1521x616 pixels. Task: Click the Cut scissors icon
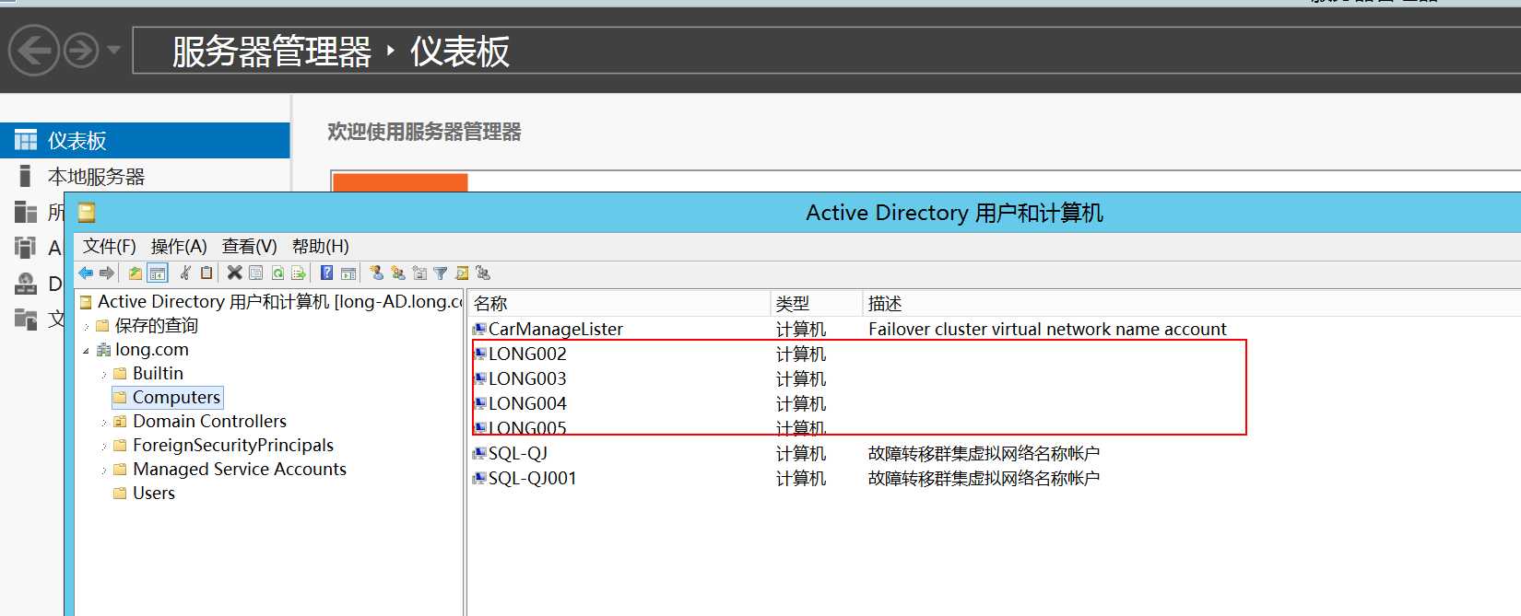(185, 273)
